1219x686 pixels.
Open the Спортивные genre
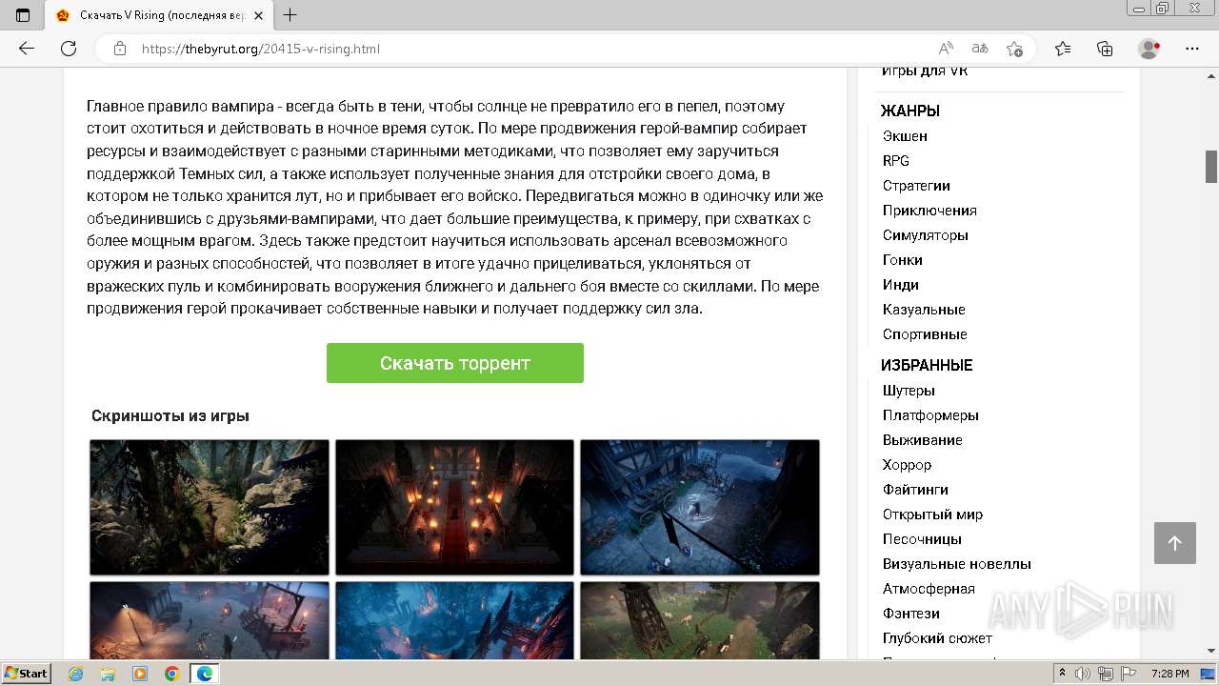pos(925,334)
